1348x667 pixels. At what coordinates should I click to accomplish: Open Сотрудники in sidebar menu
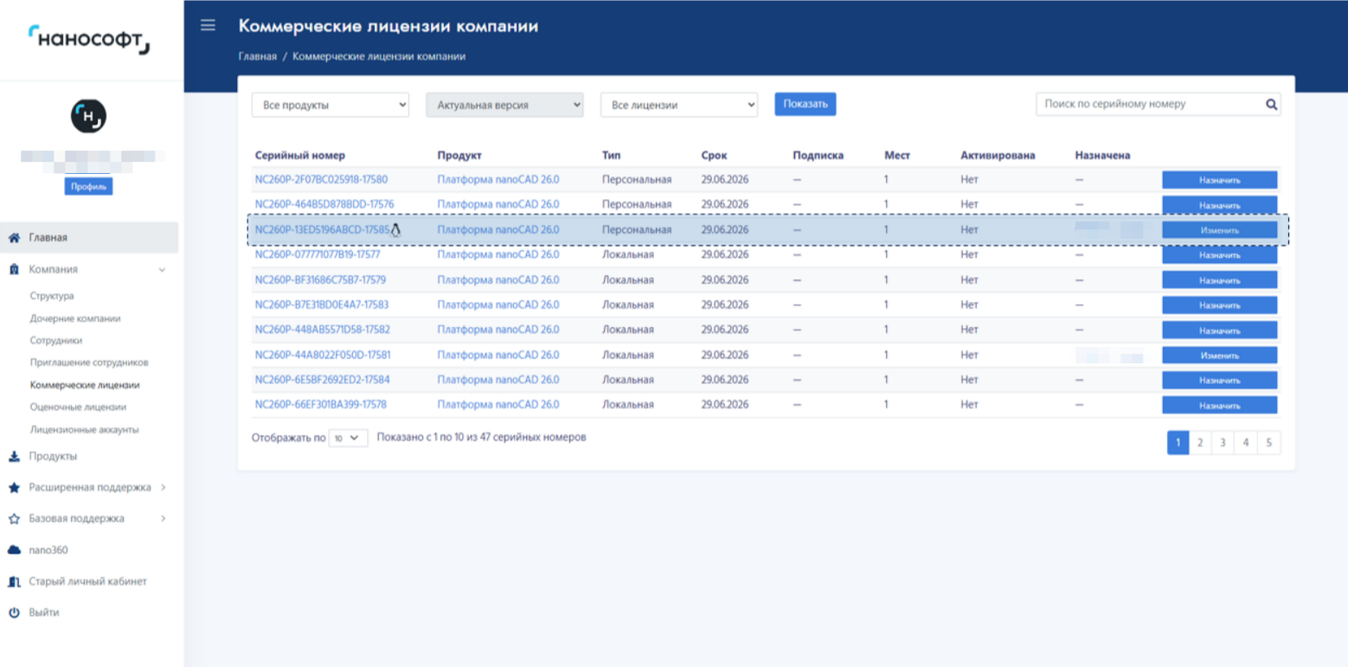(x=56, y=341)
